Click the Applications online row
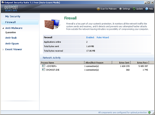The height and width of the screenshot is (115, 155). [97, 42]
